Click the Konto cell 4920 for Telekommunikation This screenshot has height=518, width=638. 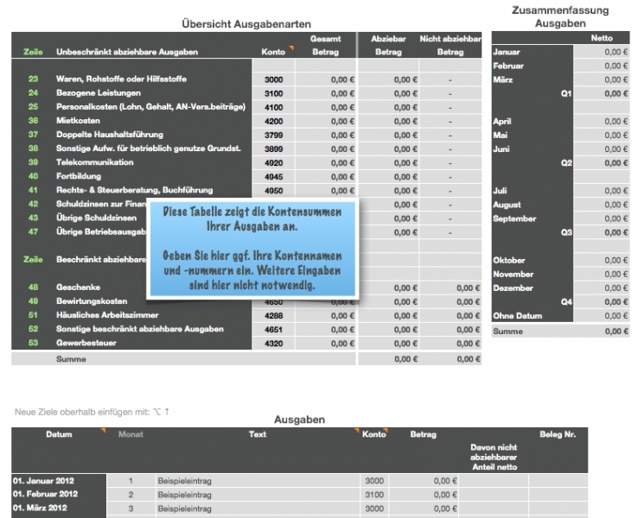(x=274, y=162)
